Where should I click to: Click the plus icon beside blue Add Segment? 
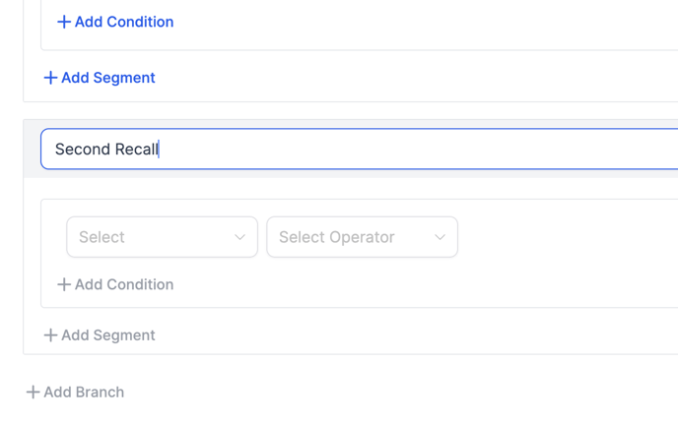[x=50, y=78]
